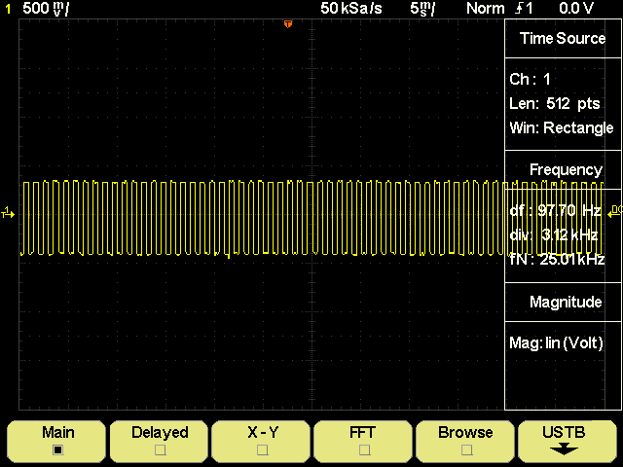Click the Norm trigger mode label

(x=485, y=9)
